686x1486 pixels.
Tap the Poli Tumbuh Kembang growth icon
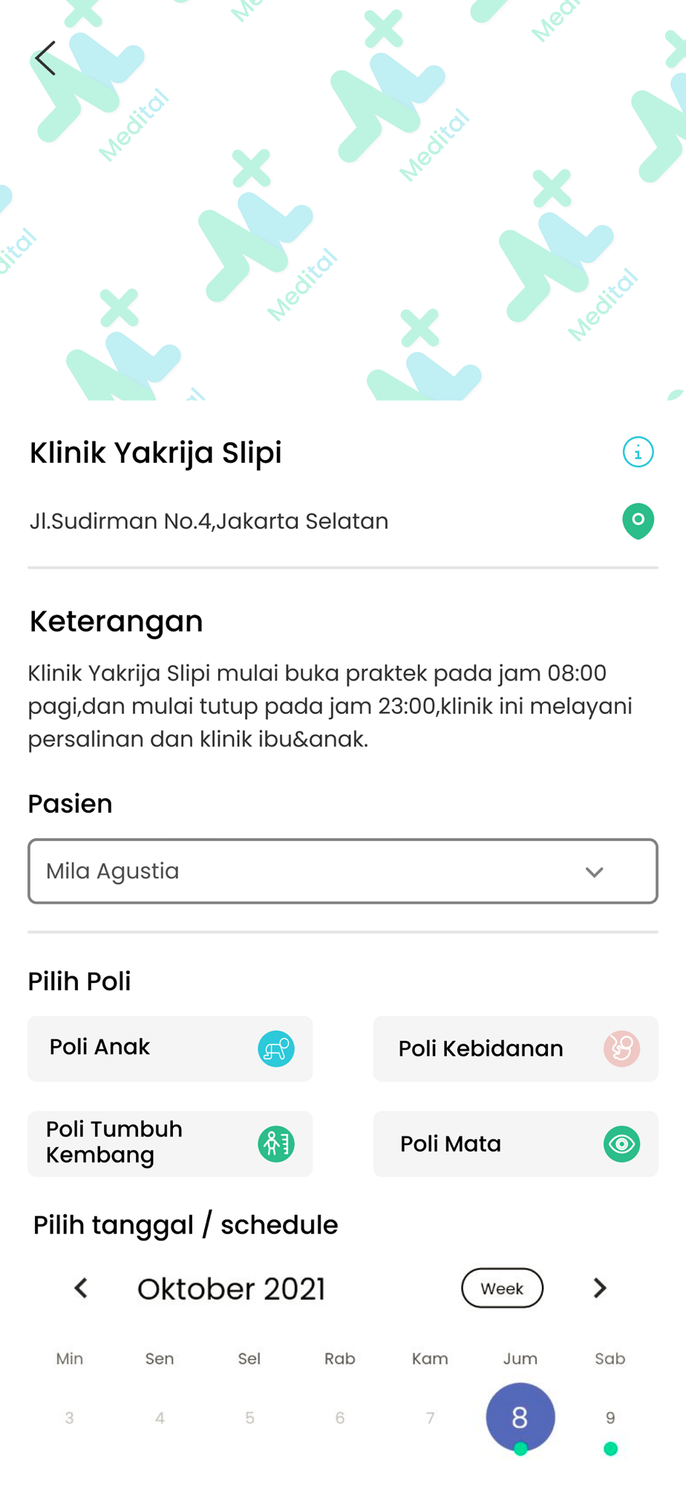pos(276,1143)
